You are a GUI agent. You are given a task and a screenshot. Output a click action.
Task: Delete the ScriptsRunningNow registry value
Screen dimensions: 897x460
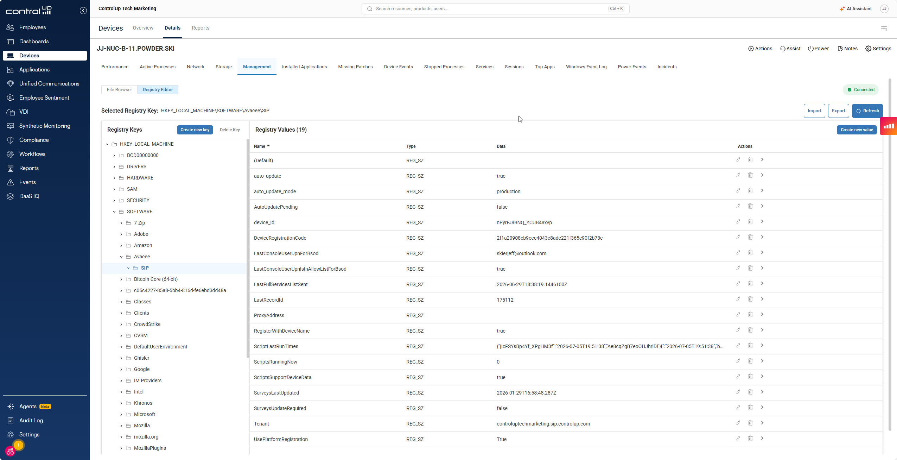pyautogui.click(x=750, y=361)
